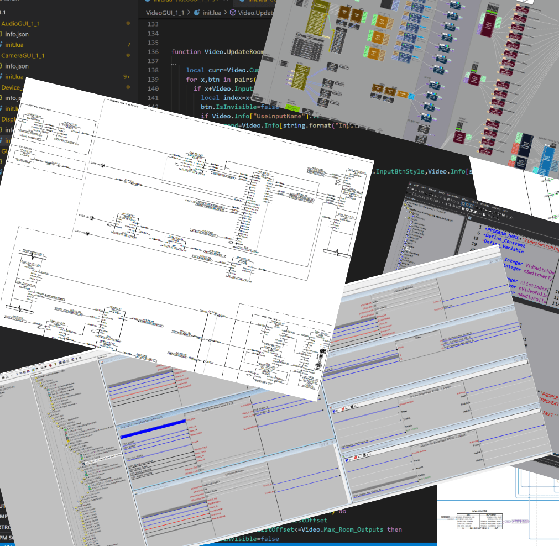The height and width of the screenshot is (546, 559).
Task: Place cursor on 'function Video.UpdateRoom' line
Action: coord(217,52)
